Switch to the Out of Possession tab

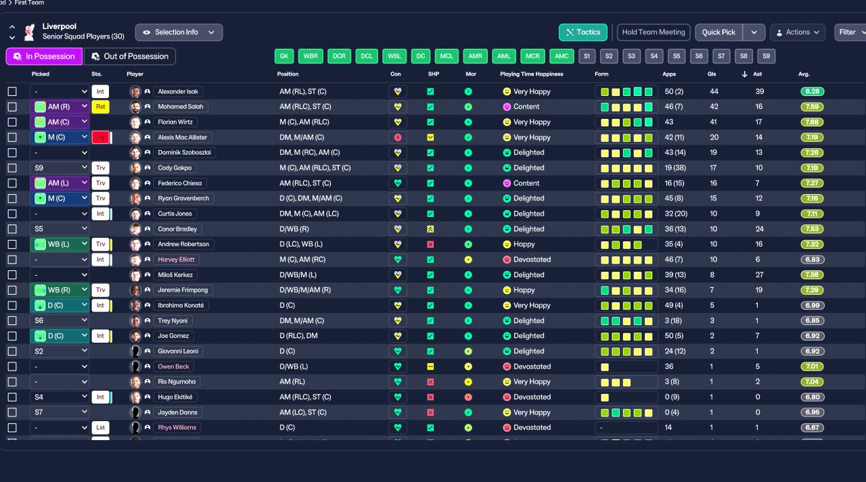click(x=130, y=57)
